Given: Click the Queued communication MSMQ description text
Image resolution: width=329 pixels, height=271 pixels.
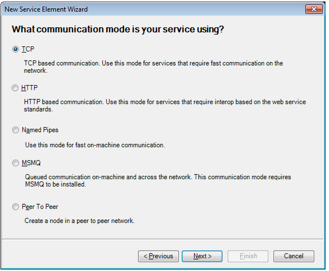Looking at the screenshot, I should (x=158, y=181).
